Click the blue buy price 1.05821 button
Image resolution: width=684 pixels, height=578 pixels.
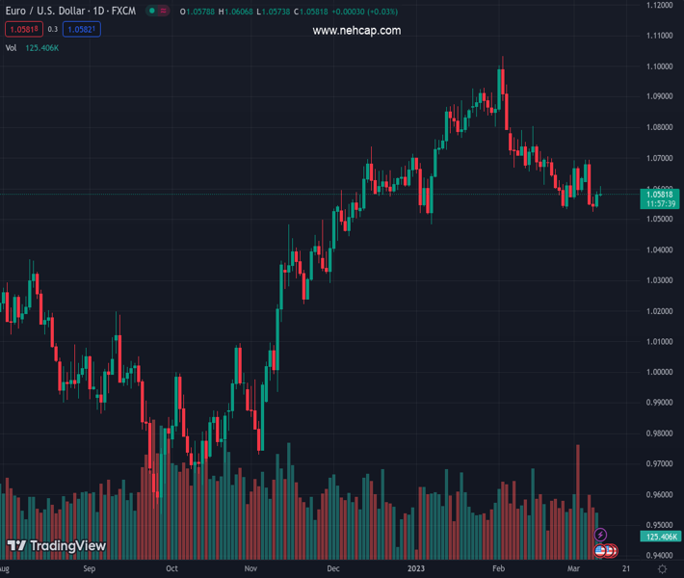(81, 30)
